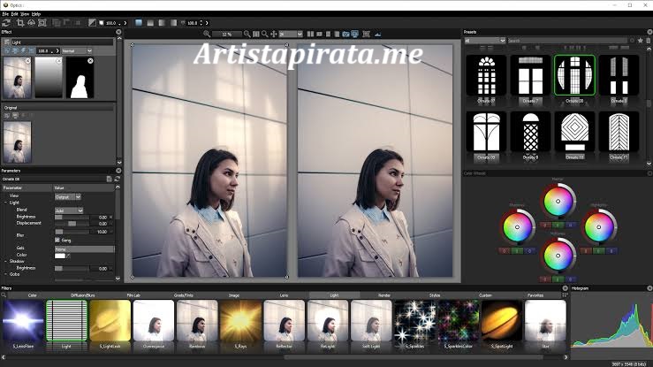Screen dimensions: 653x367
Task: Click the Transform tool icon in top toolbar
Action: pyautogui.click(x=42, y=23)
